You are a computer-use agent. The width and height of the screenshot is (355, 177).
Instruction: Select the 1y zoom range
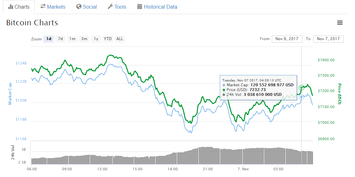[x=96, y=39]
